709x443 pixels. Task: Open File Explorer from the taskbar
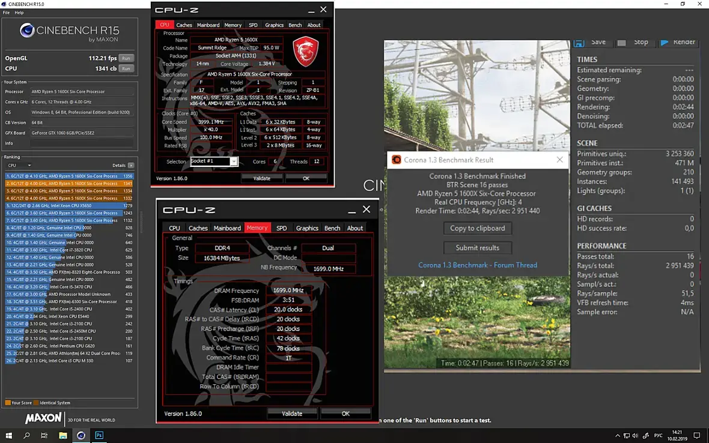pyautogui.click(x=63, y=435)
